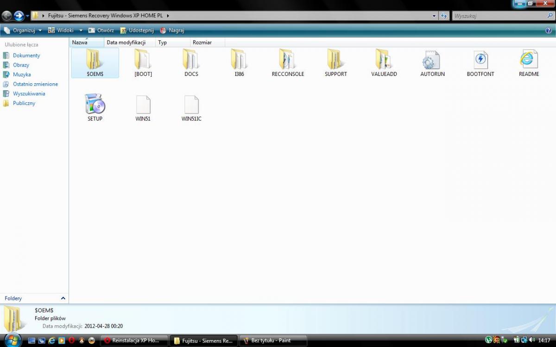The height and width of the screenshot is (347, 556).
Task: Open the Windows Start orb
Action: (x=12, y=340)
